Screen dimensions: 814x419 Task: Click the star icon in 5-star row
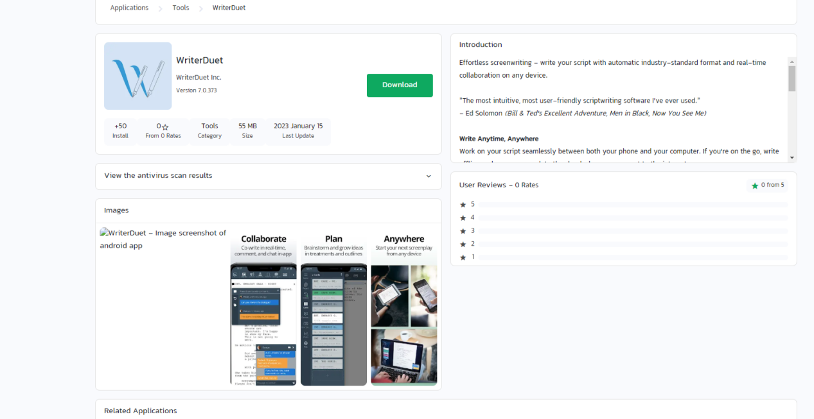coord(463,205)
